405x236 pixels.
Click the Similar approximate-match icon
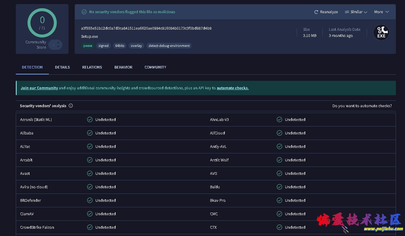pos(347,12)
